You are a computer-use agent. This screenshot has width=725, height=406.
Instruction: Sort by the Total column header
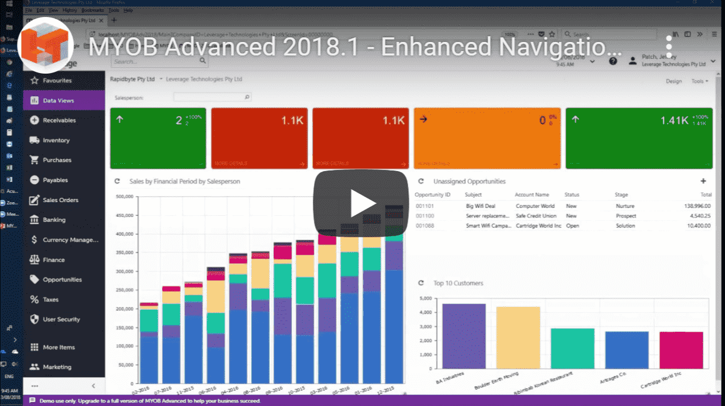705,195
